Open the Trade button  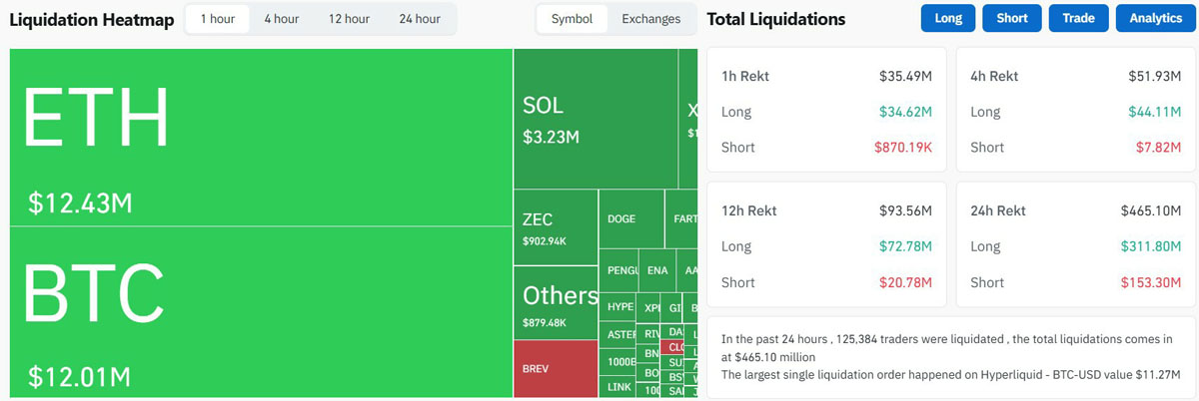[x=1078, y=19]
